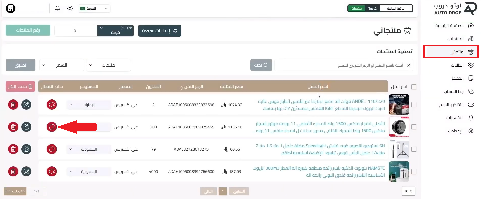
Task: Delete the ANDELI plasma cutter product row
Action: [x=13, y=105]
